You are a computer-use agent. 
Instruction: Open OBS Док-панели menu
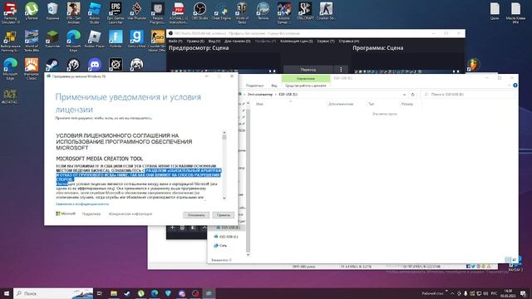(238, 41)
